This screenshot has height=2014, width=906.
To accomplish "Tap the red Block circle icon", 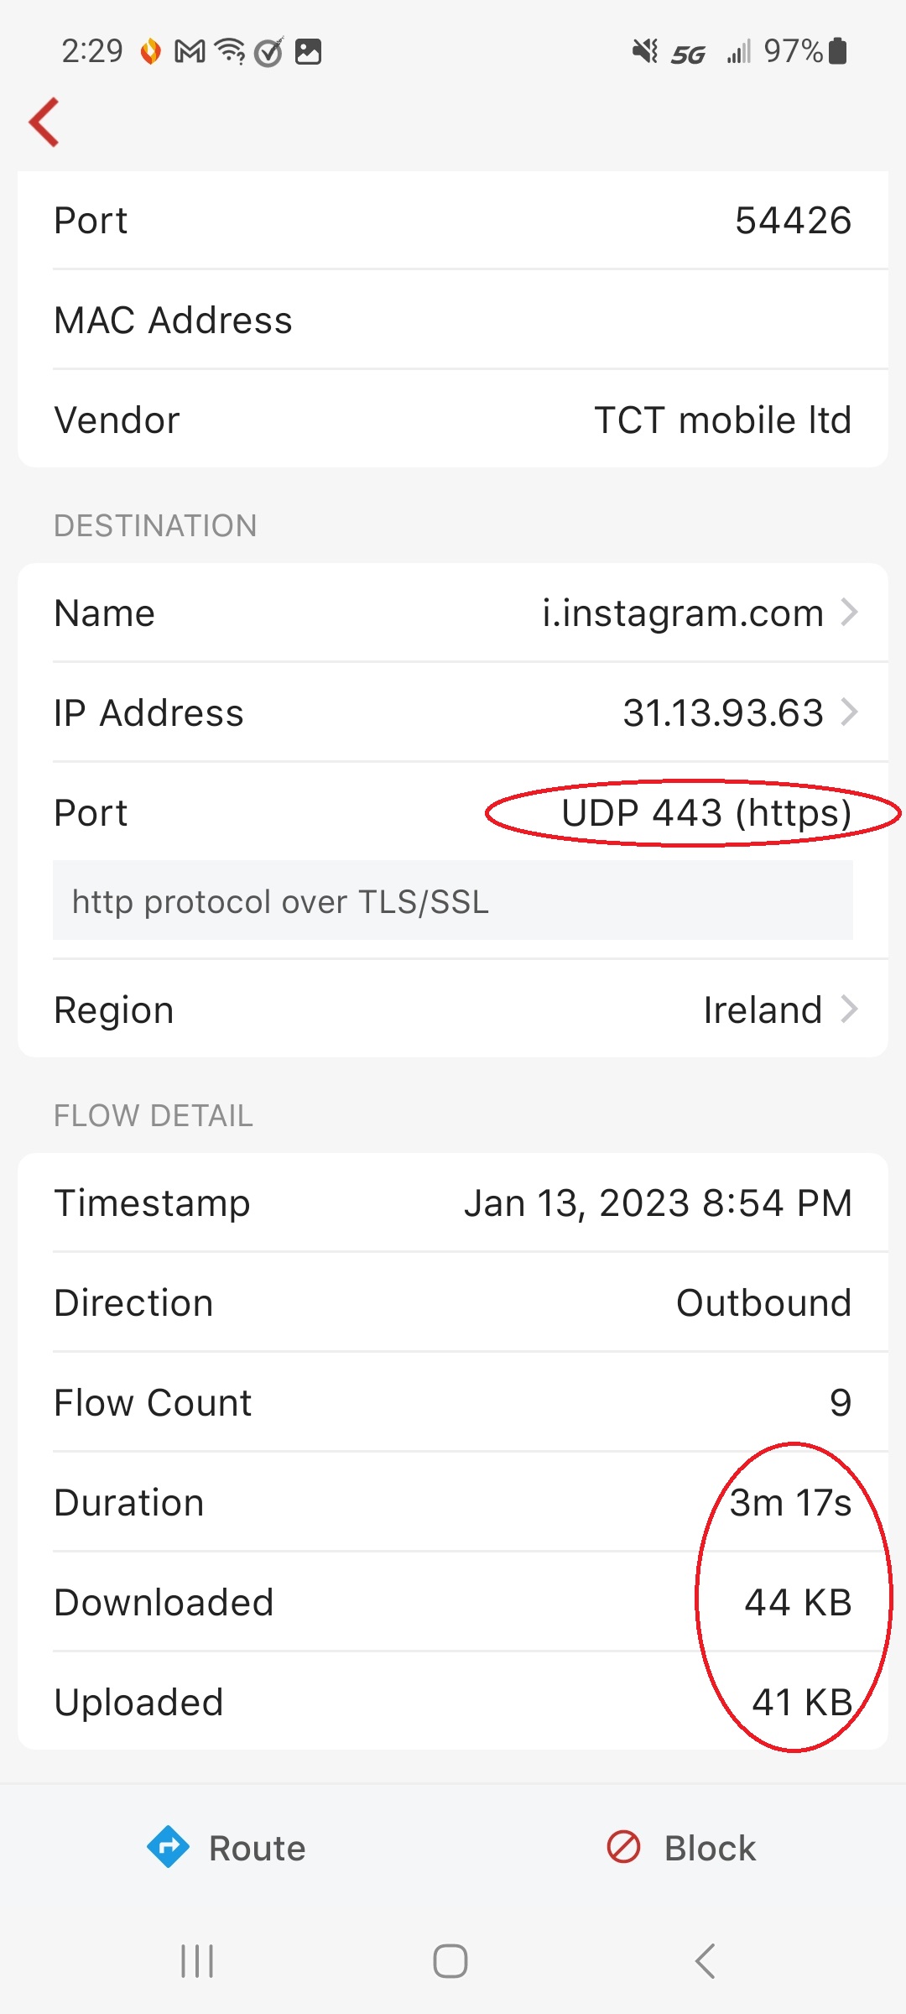I will 623,1847.
